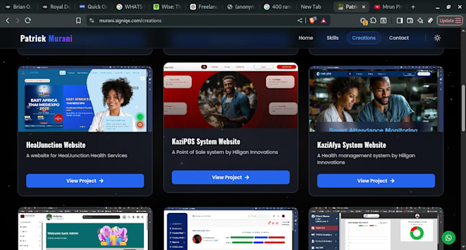Open the Home navigation link
The width and height of the screenshot is (466, 250).
point(306,38)
